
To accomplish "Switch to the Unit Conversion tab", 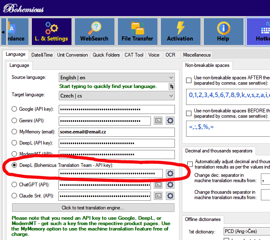I will (72, 55).
